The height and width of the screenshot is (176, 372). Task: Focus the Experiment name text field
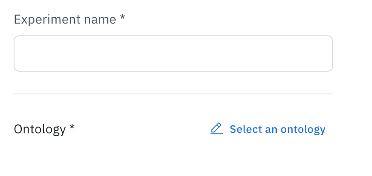point(173,54)
